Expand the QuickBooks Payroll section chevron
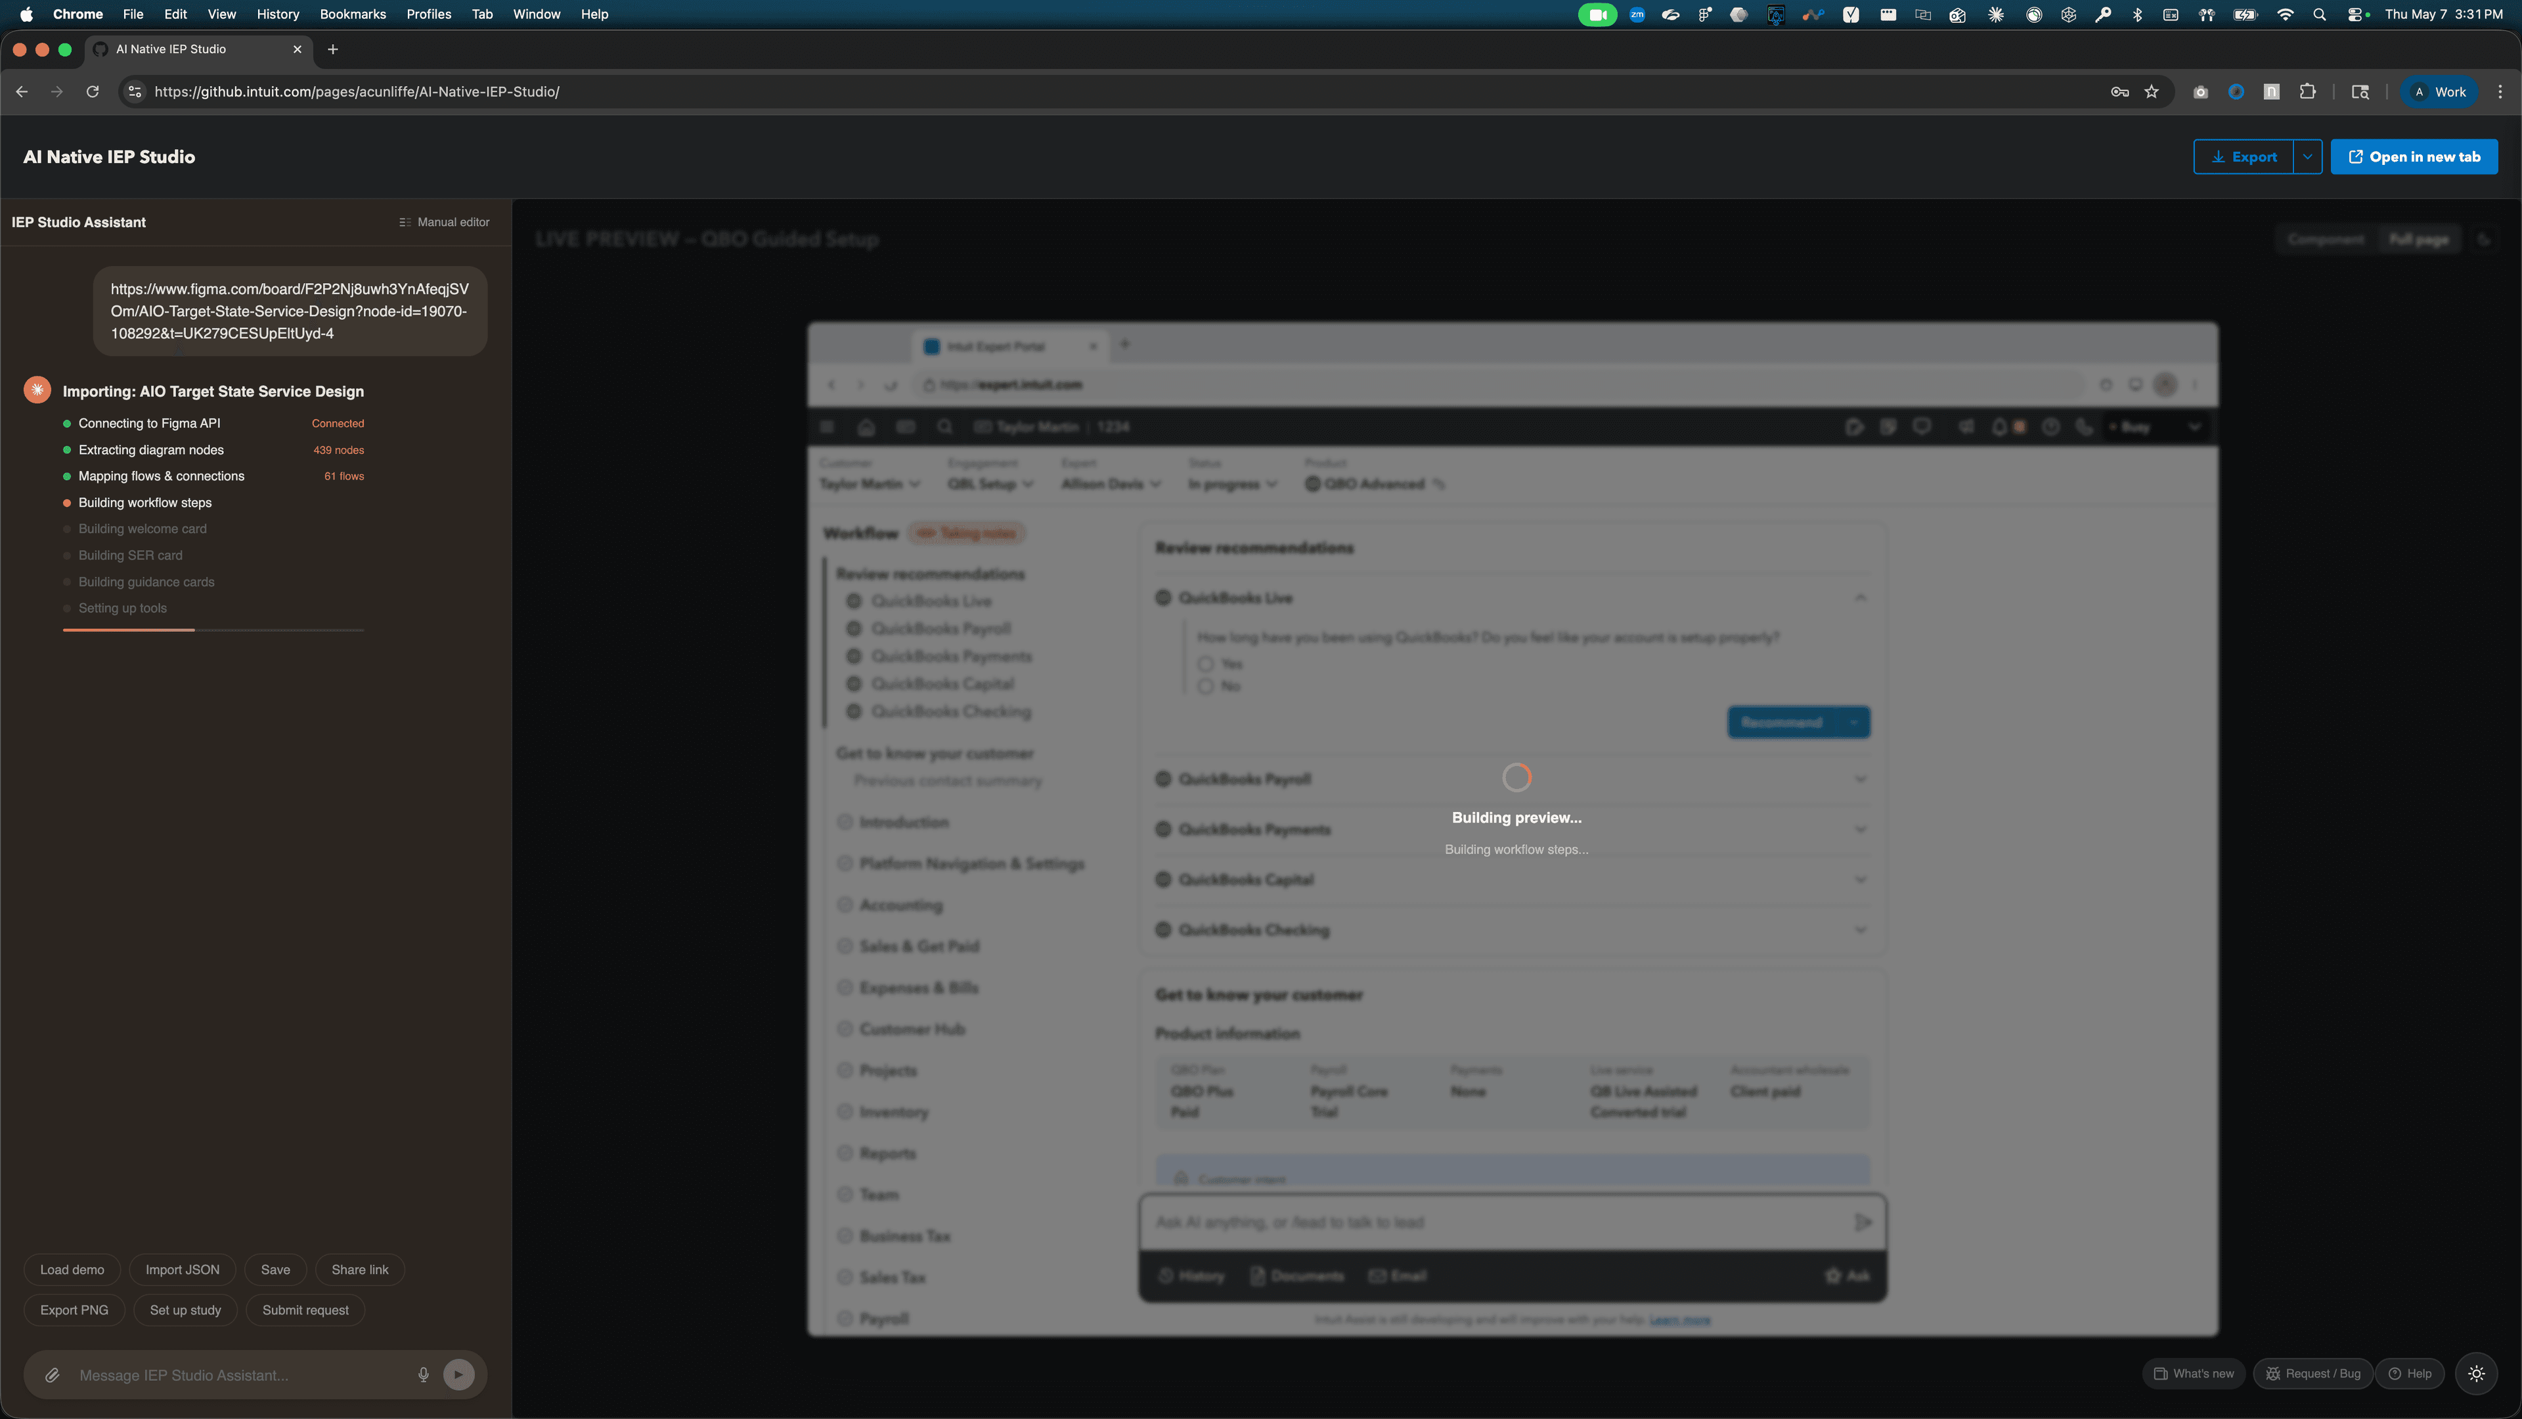 tap(1860, 780)
